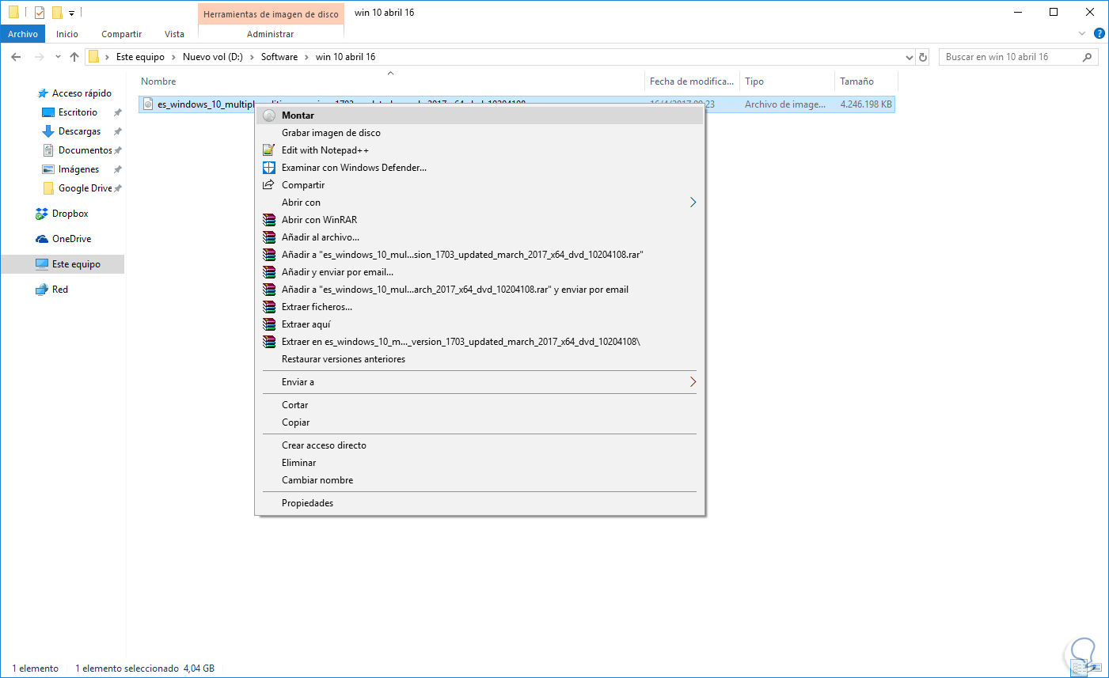Open the Archivo tab
The height and width of the screenshot is (678, 1109).
click(23, 34)
